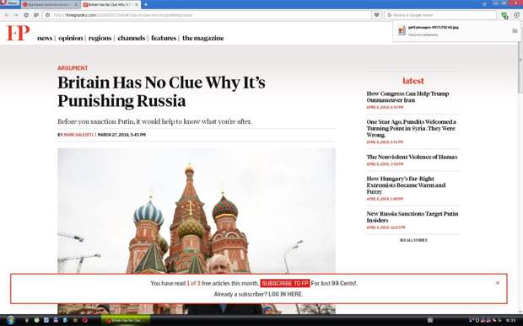Open 'One Year Ago, Pundits Welcomed' article
Screen dimensions: 523x326
tap(412, 128)
